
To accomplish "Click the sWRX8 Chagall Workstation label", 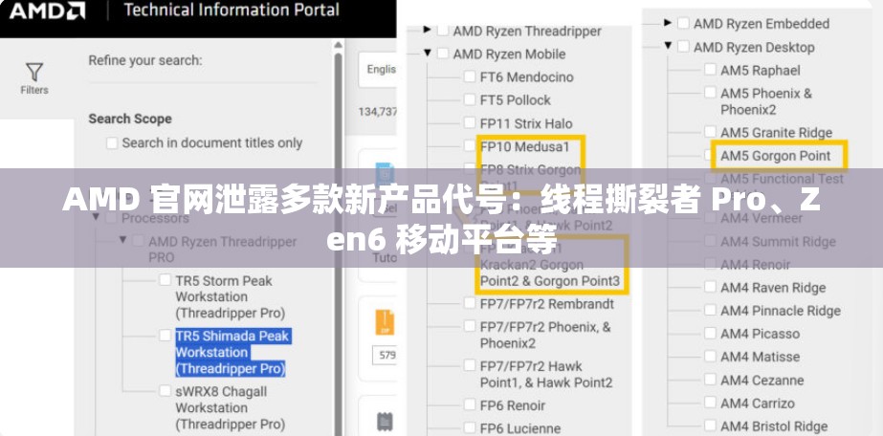I will coord(231,408).
